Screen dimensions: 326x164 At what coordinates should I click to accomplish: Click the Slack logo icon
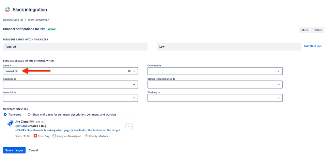coord(8,9)
